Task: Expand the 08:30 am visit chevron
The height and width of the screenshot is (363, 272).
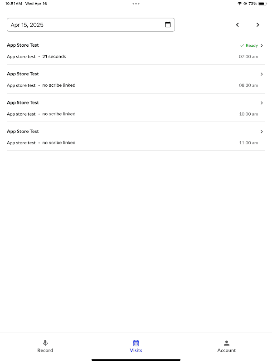Action: click(x=262, y=74)
